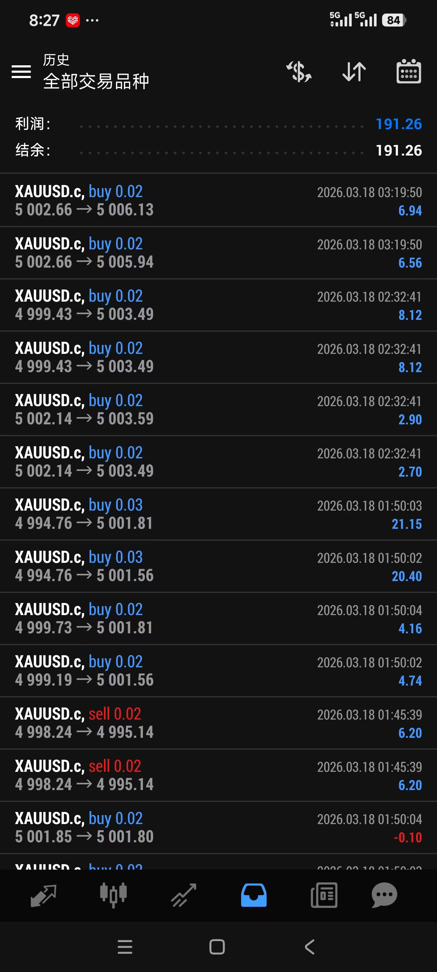Switch to the Quotes tab

[x=43, y=895]
